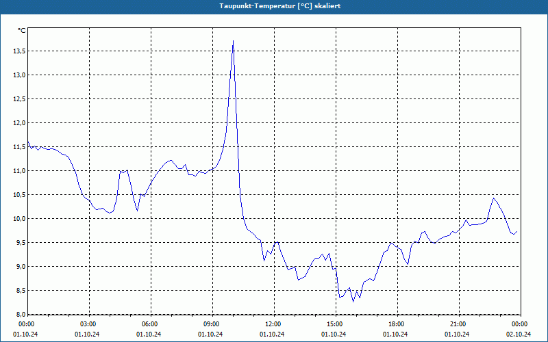Image resolution: width=548 pixels, height=342 pixels.
Task: Click the 11,0 y-axis value
Action: [x=19, y=170]
